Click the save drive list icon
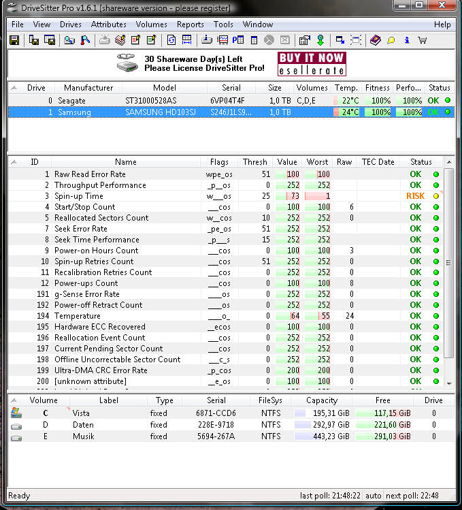This screenshot has width=462, height=510. coord(34,40)
